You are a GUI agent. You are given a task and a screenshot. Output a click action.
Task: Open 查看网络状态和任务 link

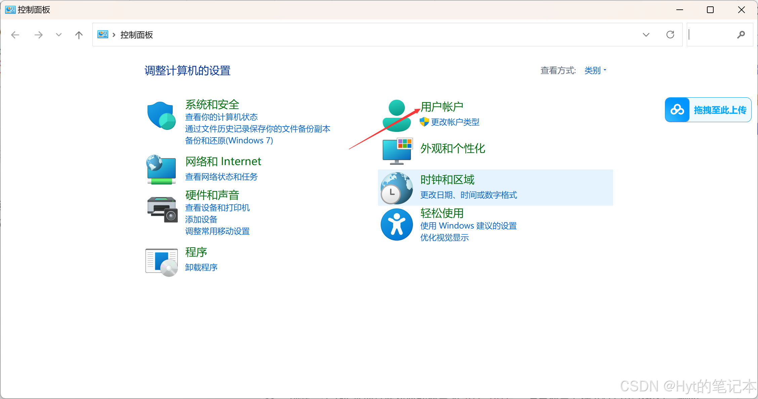[221, 177]
